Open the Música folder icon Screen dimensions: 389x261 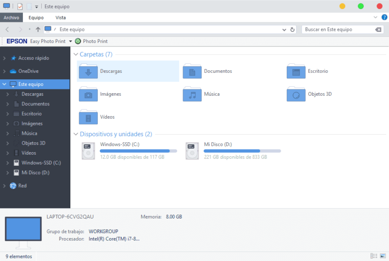(x=192, y=94)
